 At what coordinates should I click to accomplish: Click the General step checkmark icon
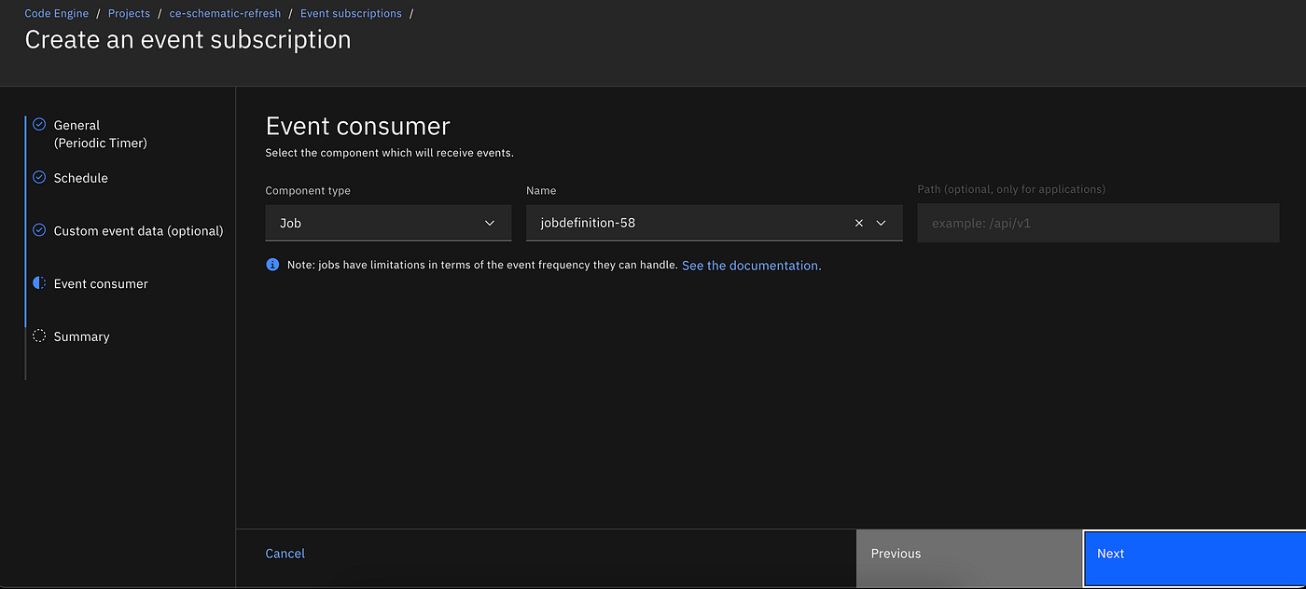click(39, 124)
